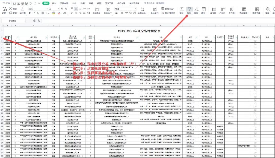Toggle Bold formatting

click(30, 13)
